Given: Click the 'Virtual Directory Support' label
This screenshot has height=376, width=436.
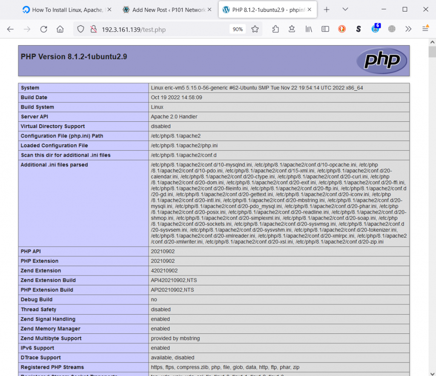Looking at the screenshot, I should [53, 126].
